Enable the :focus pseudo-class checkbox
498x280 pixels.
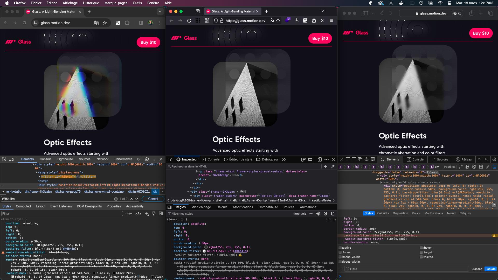point(340,252)
